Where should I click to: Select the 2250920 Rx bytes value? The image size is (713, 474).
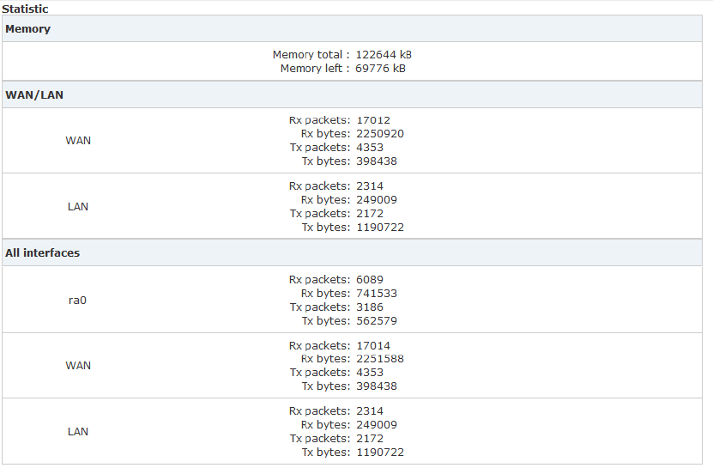click(x=380, y=134)
